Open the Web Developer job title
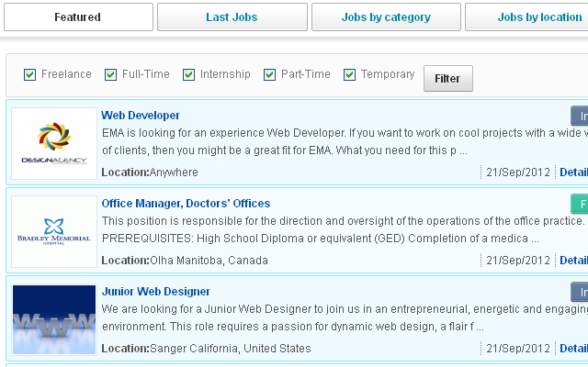 click(141, 116)
